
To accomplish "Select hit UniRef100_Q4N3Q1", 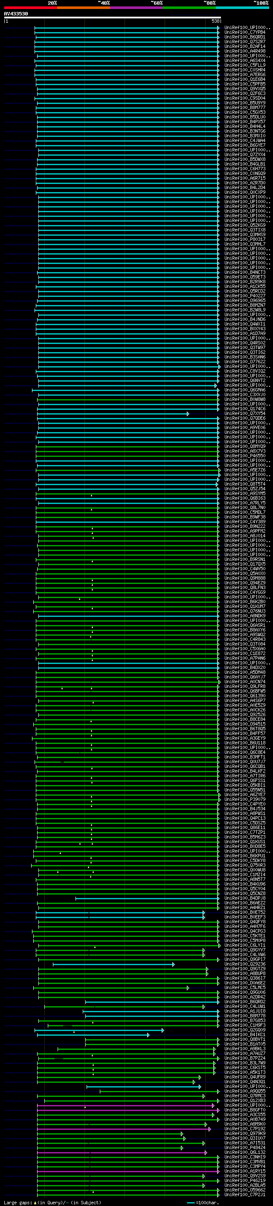I will click(x=245, y=1082).
